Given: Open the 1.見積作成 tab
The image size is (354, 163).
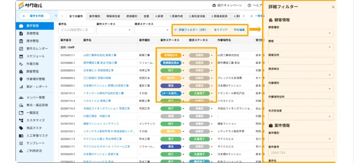Looking at the screenshot, I should (176, 16).
